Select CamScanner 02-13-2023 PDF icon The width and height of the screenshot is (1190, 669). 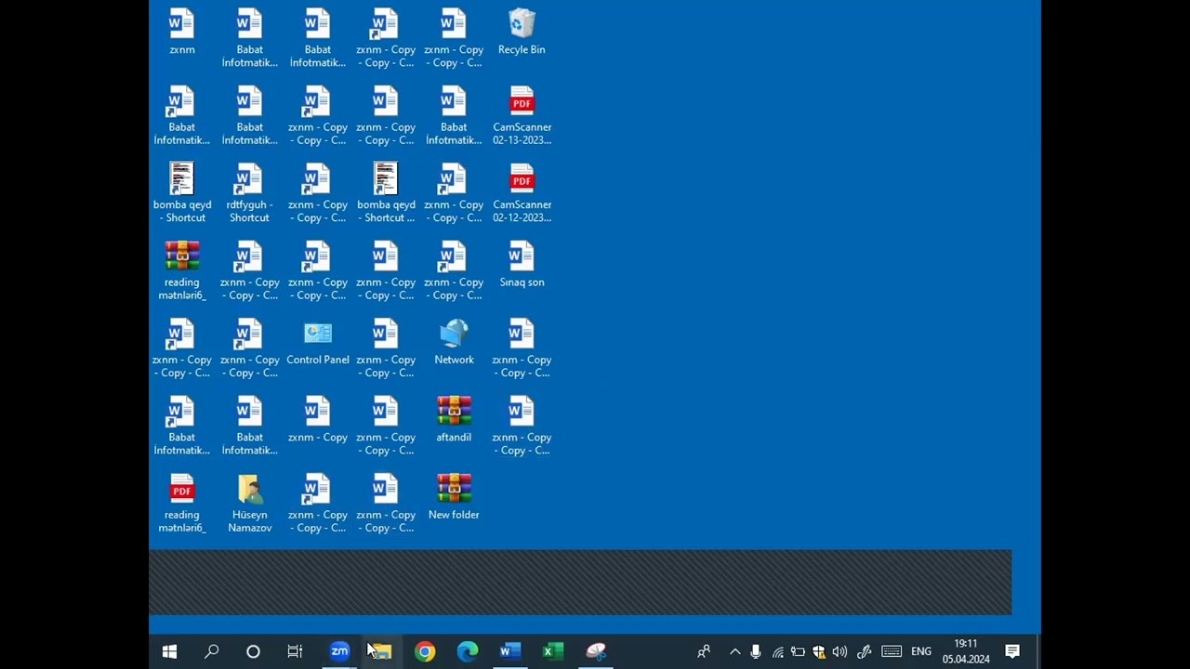[x=522, y=116]
